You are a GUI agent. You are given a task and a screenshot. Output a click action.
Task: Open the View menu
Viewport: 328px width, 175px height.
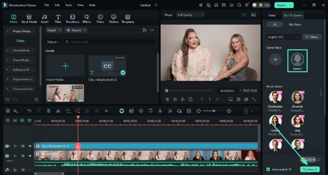80,5
